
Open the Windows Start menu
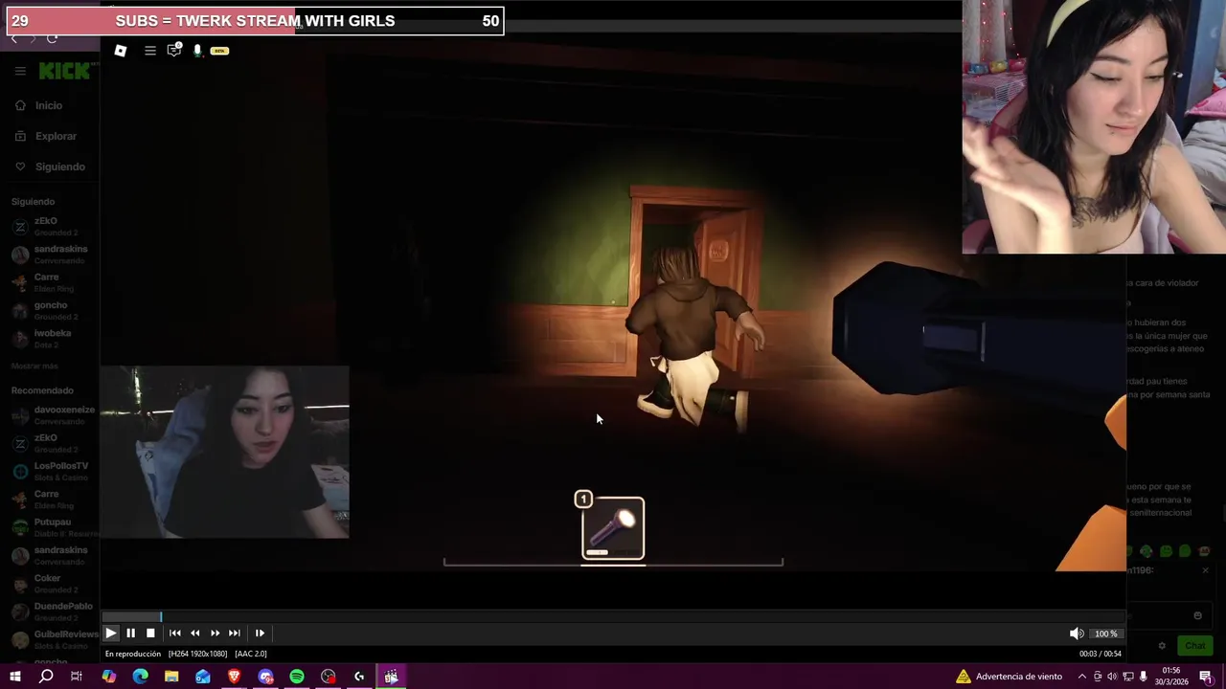[14, 677]
